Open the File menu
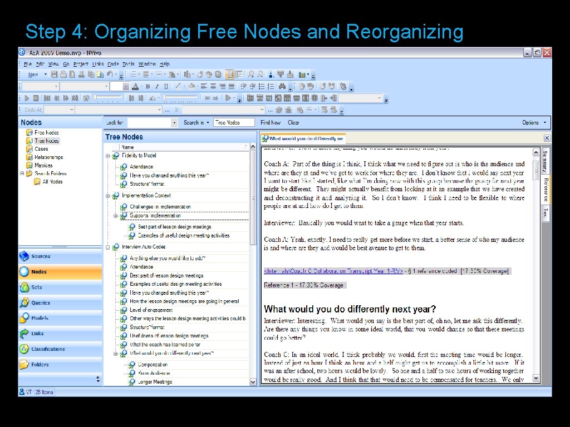 (27, 64)
